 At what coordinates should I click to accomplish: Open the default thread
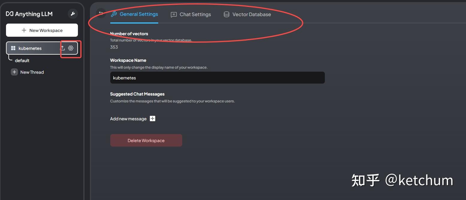coord(22,60)
